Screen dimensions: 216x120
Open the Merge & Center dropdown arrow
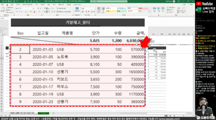pyautogui.click(x=72, y=12)
